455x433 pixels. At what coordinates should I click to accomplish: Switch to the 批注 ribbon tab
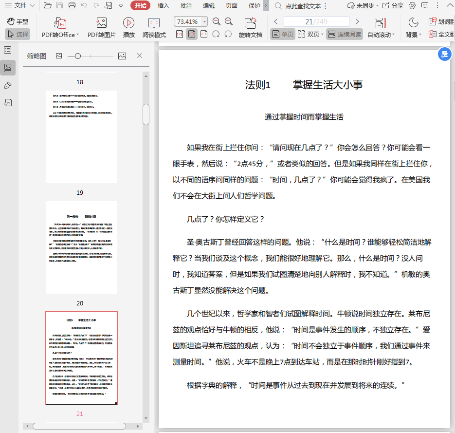[x=186, y=5]
